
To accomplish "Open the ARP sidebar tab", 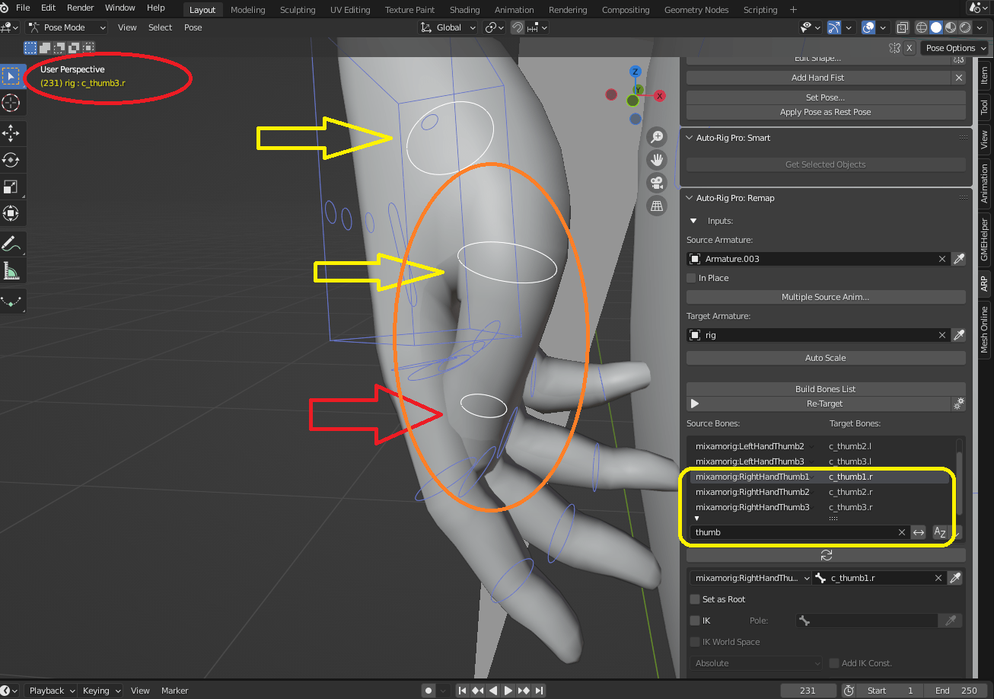I will click(x=984, y=283).
